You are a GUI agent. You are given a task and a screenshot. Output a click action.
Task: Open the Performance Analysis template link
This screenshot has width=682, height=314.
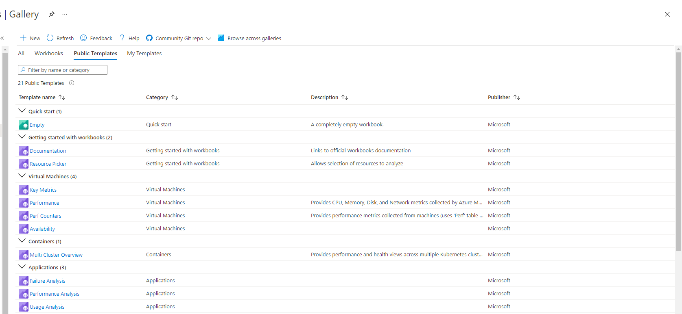[x=55, y=294]
